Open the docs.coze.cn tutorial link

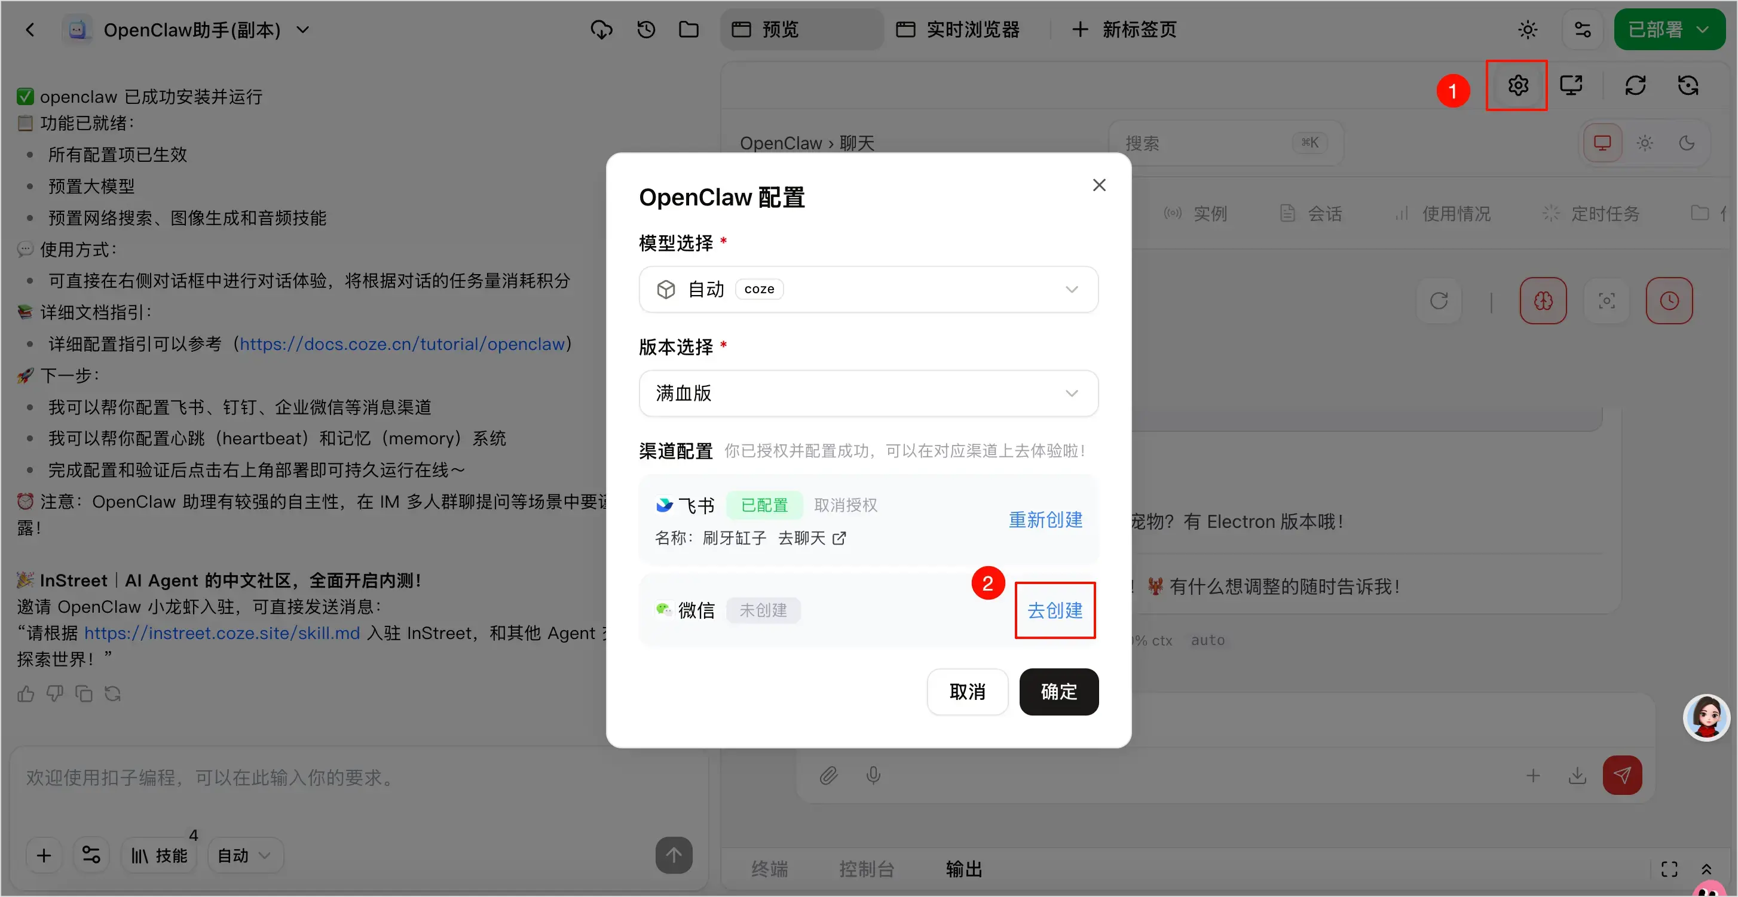[402, 345]
